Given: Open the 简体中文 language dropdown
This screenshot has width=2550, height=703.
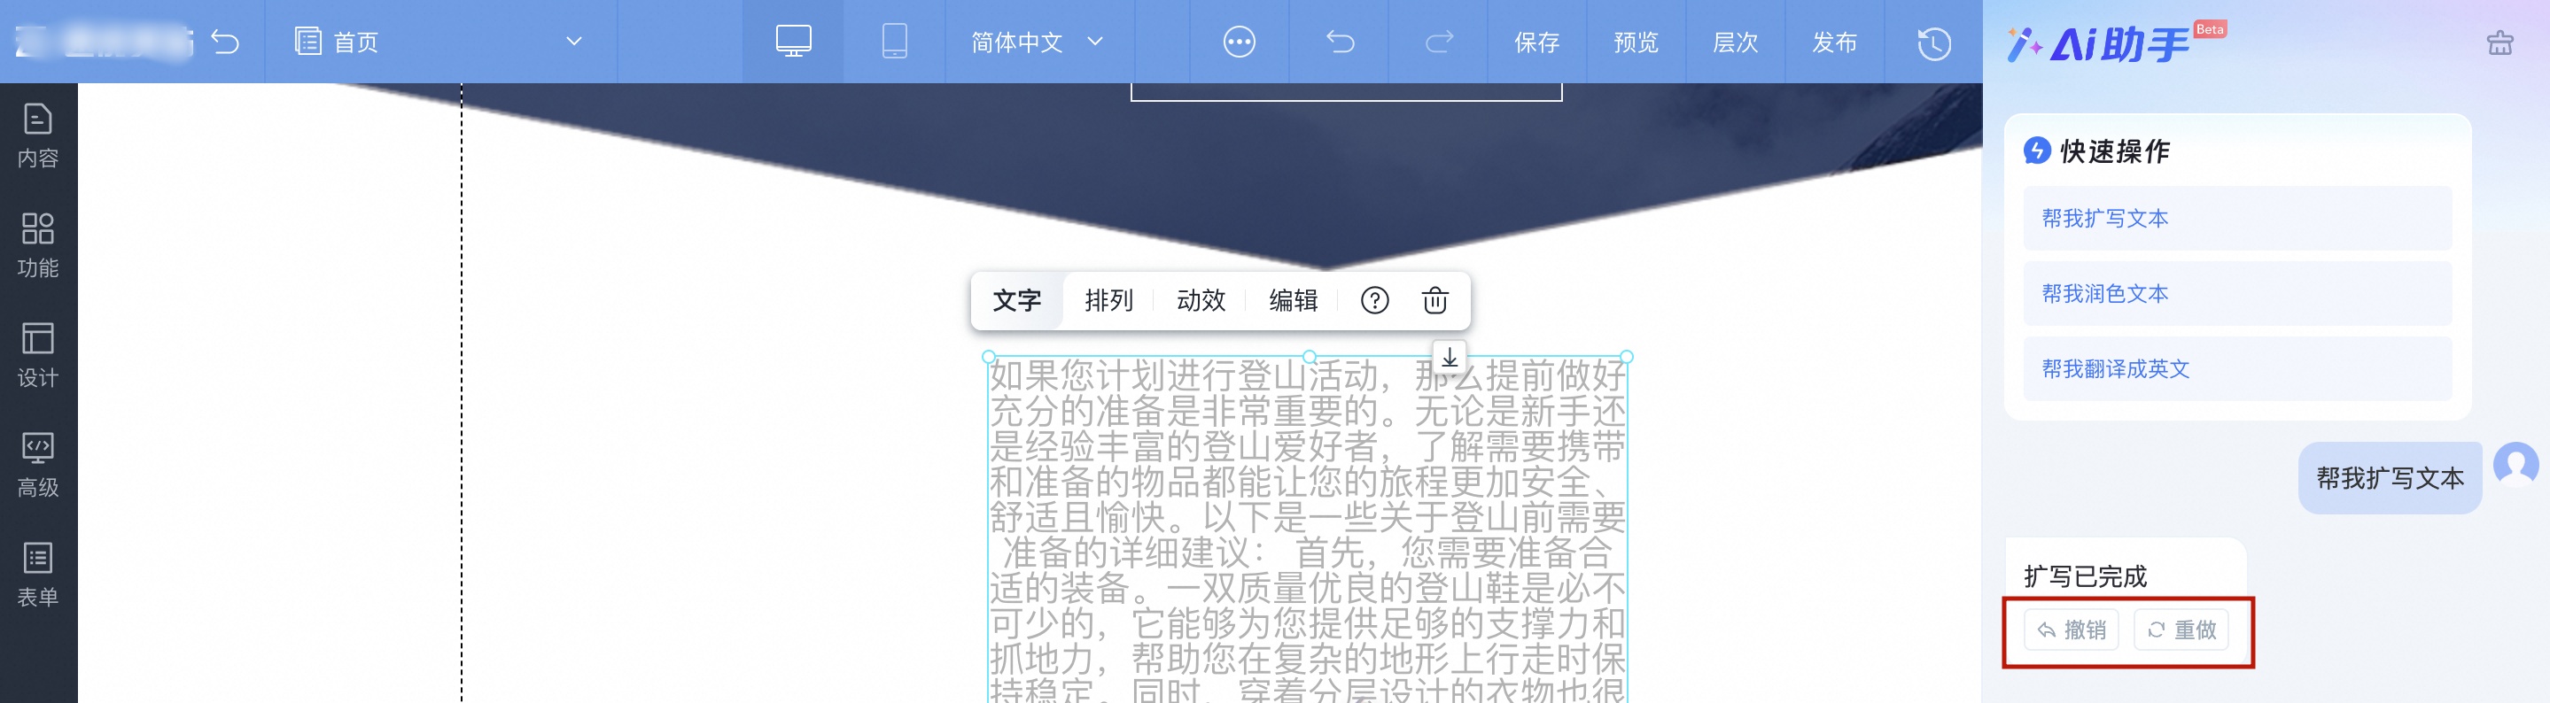Looking at the screenshot, I should click(1038, 42).
